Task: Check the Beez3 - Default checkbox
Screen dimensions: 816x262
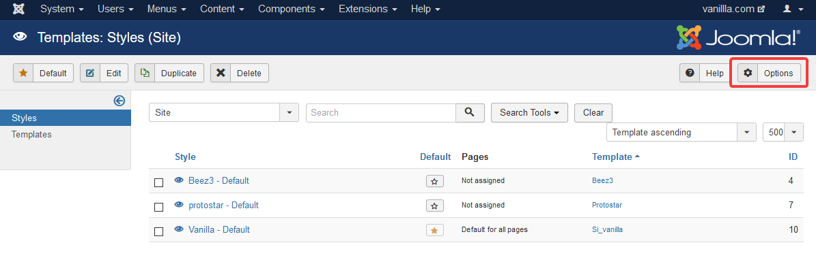Action: (158, 182)
